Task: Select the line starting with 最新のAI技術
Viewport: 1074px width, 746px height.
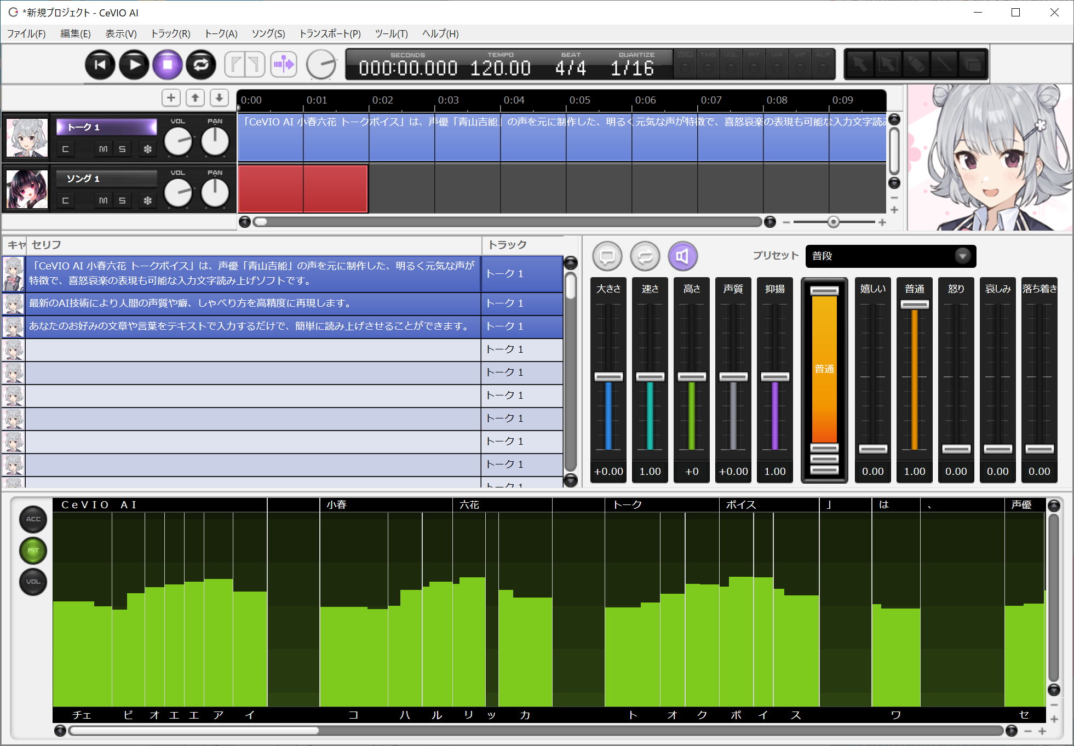Action: click(x=253, y=303)
